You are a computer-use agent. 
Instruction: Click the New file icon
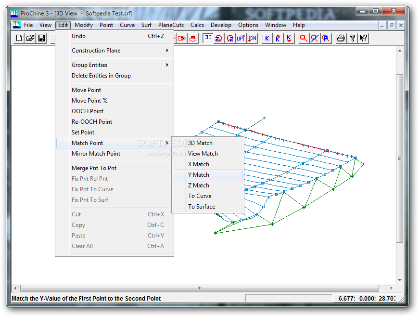[19, 38]
